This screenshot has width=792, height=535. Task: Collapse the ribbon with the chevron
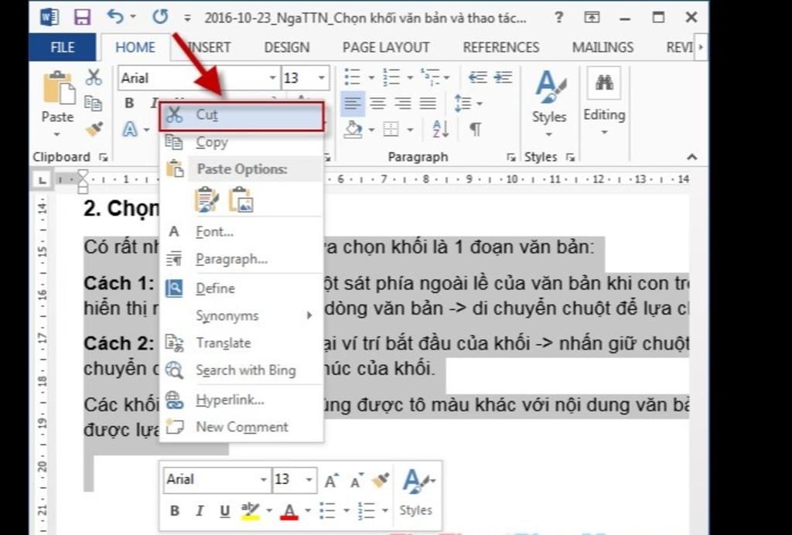(x=691, y=158)
